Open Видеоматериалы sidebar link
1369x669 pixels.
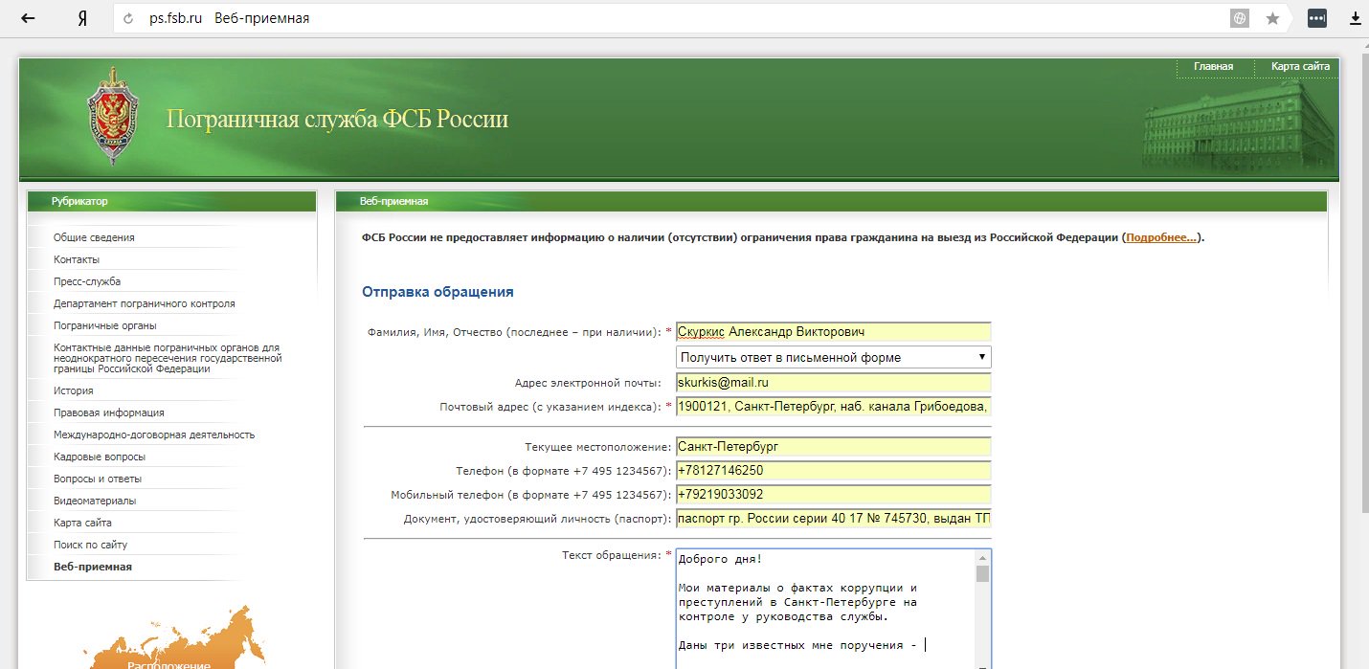(x=95, y=501)
